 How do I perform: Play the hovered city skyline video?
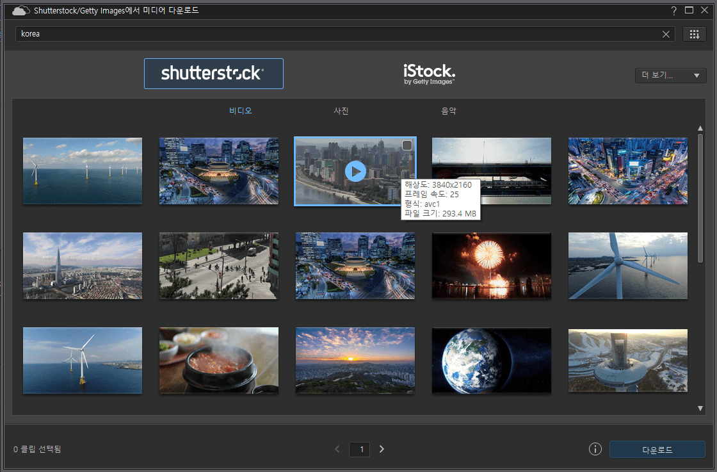point(355,172)
